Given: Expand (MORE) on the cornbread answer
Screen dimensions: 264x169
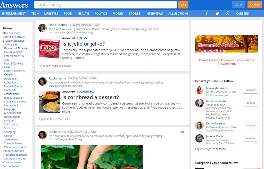Looking at the screenshot, I should [67, 112].
